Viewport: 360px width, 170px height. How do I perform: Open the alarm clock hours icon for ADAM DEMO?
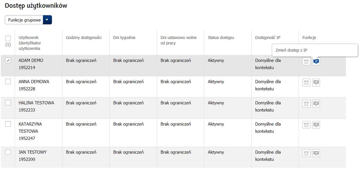point(306,61)
